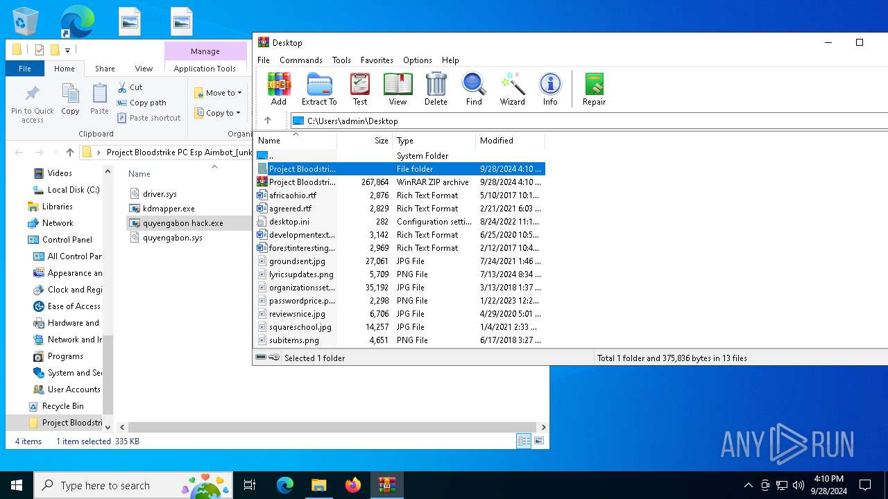This screenshot has height=499, width=888.
Task: Sort WinRAR list by Modified column
Action: point(510,141)
